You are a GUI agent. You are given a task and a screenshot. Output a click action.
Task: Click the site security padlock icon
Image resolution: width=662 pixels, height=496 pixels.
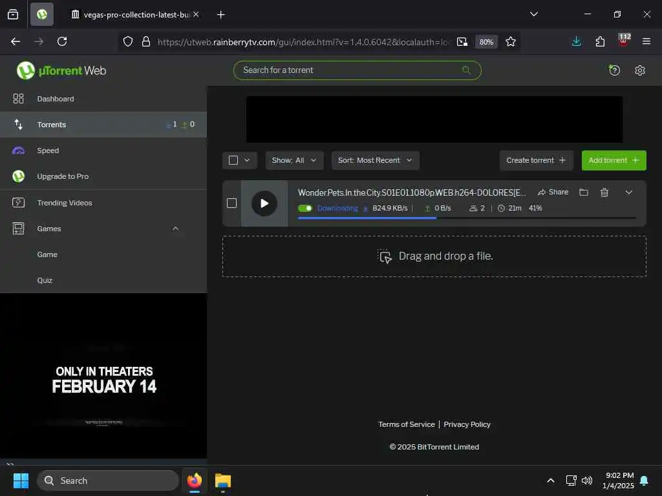click(x=146, y=41)
